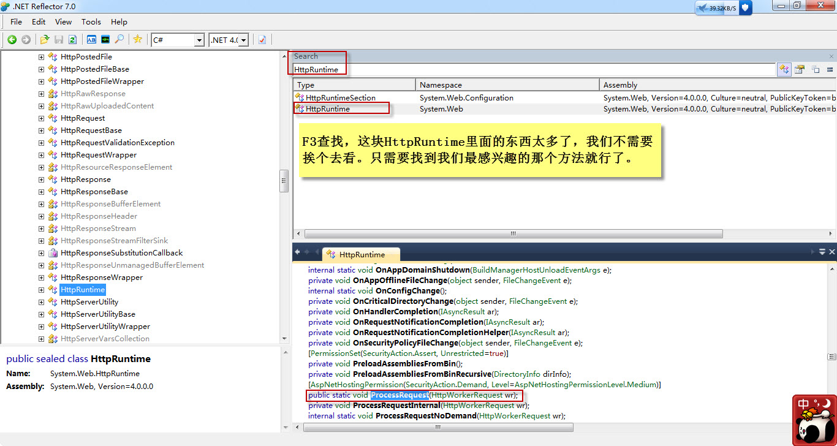Viewport: 837px width, 446px height.
Task: Open the .NET 4.0 framework dropdown
Action: 244,39
